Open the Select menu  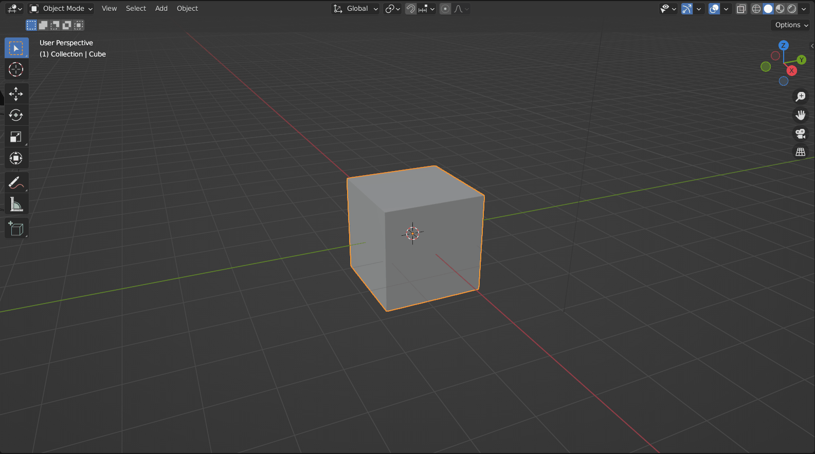(x=136, y=9)
